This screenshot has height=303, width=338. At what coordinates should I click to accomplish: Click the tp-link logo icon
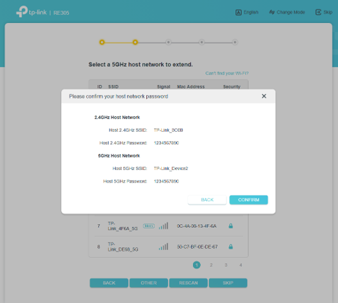[22, 12]
